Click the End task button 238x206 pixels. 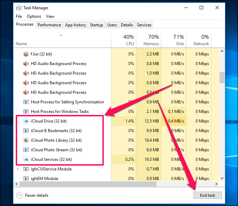point(208,195)
